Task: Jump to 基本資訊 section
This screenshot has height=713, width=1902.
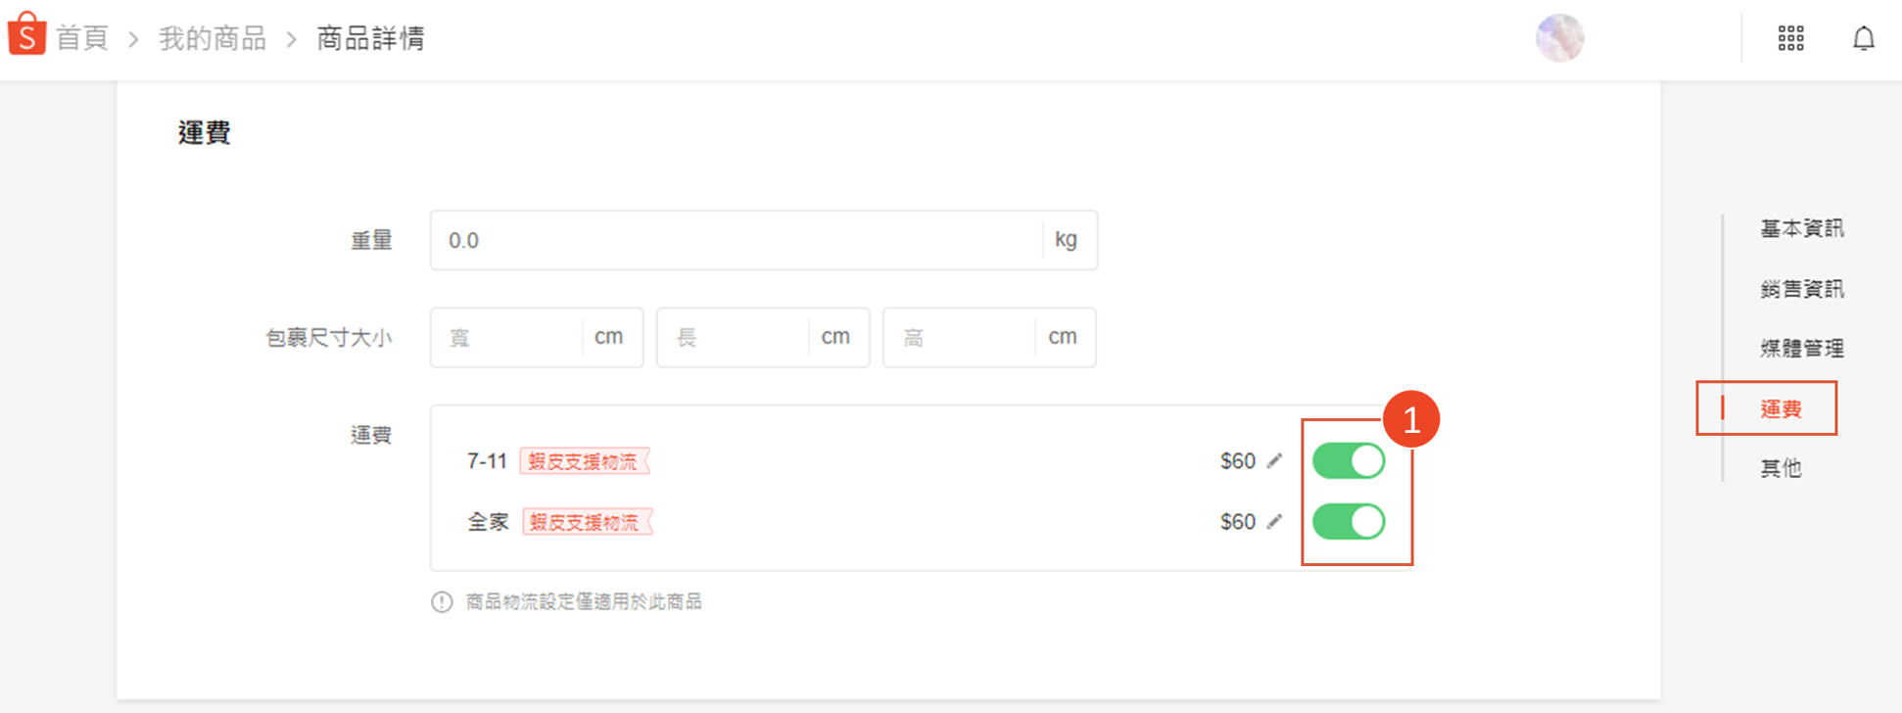Action: click(x=1801, y=228)
